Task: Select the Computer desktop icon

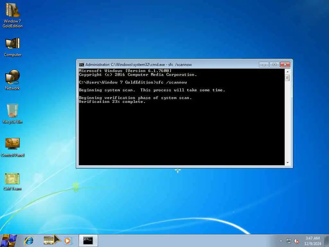Action: 13,47
